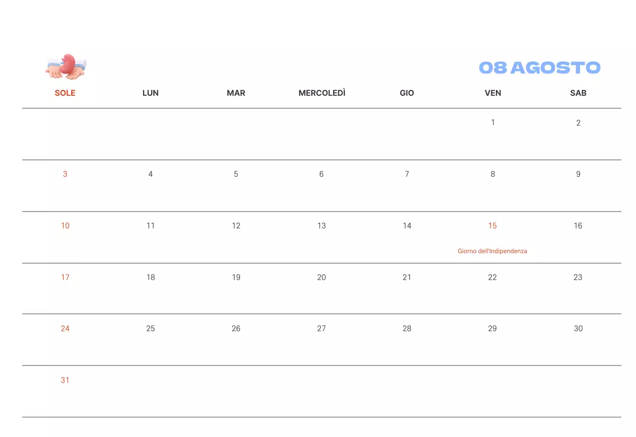Click date 31 in the last row
This screenshot has height=437, width=636.
65,380
